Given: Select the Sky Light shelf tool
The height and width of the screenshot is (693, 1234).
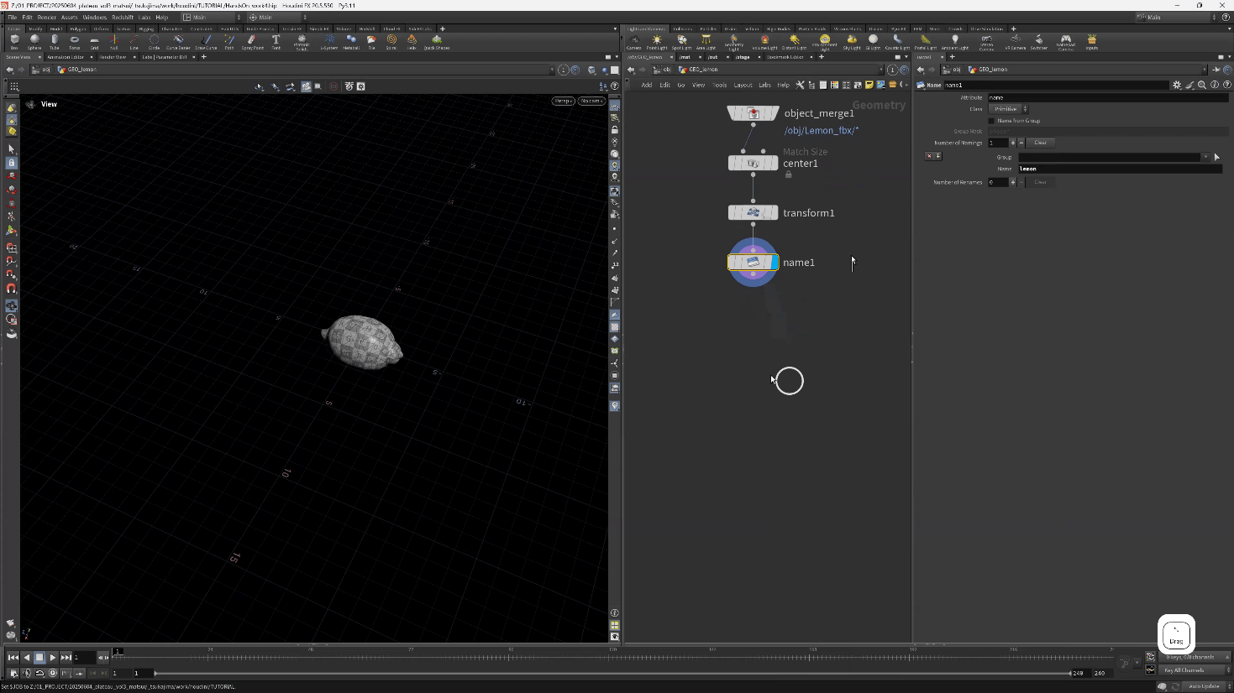Looking at the screenshot, I should tap(852, 41).
